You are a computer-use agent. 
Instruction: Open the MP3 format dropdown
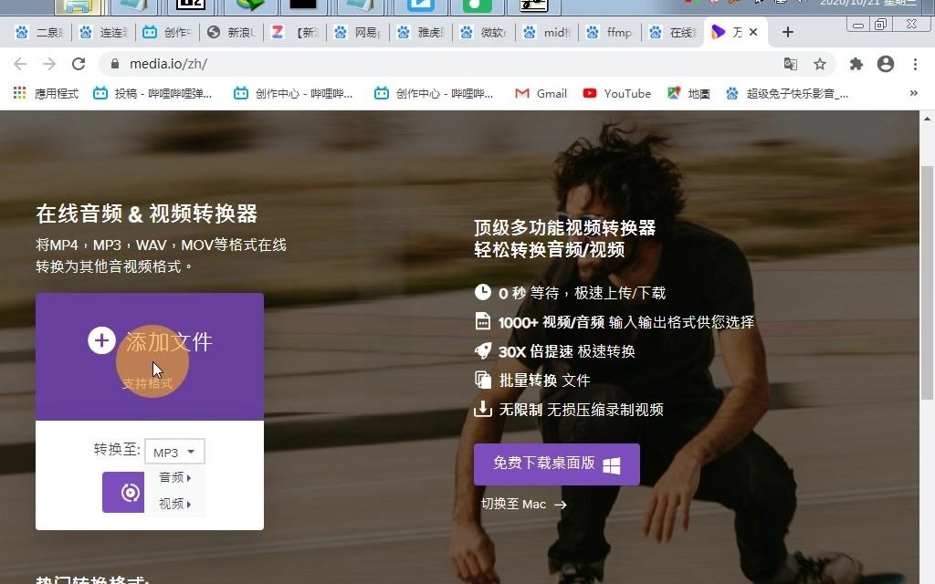[174, 451]
